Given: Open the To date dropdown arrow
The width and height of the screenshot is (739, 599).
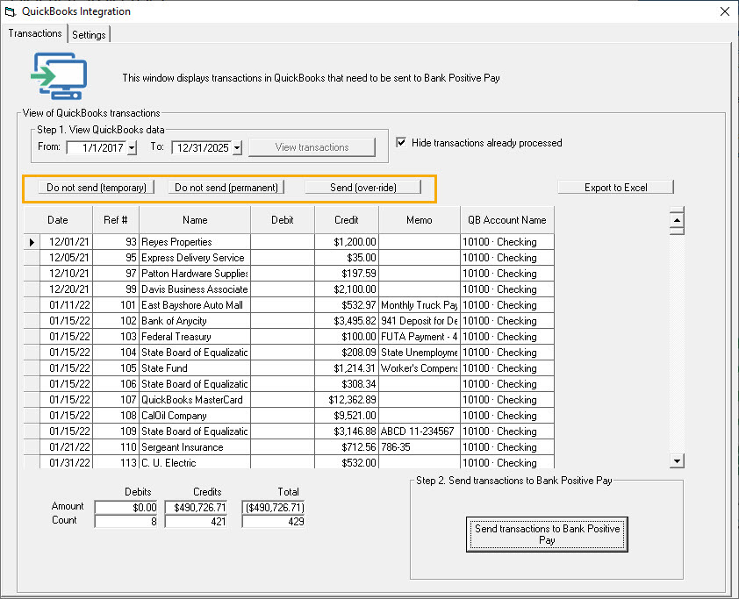Looking at the screenshot, I should [x=237, y=148].
